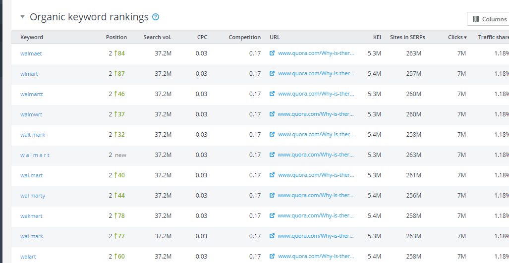Viewport: 509px width, 263px height.
Task: Sort by Keyword column header
Action: pyautogui.click(x=32, y=37)
